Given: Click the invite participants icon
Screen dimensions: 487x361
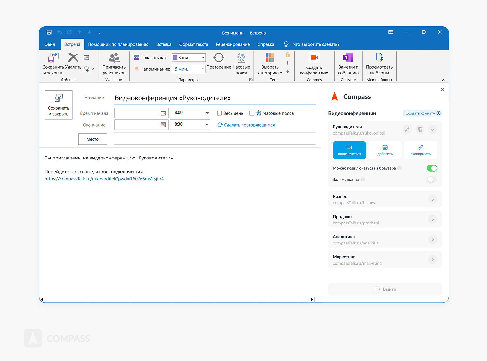Looking at the screenshot, I should tap(114, 58).
